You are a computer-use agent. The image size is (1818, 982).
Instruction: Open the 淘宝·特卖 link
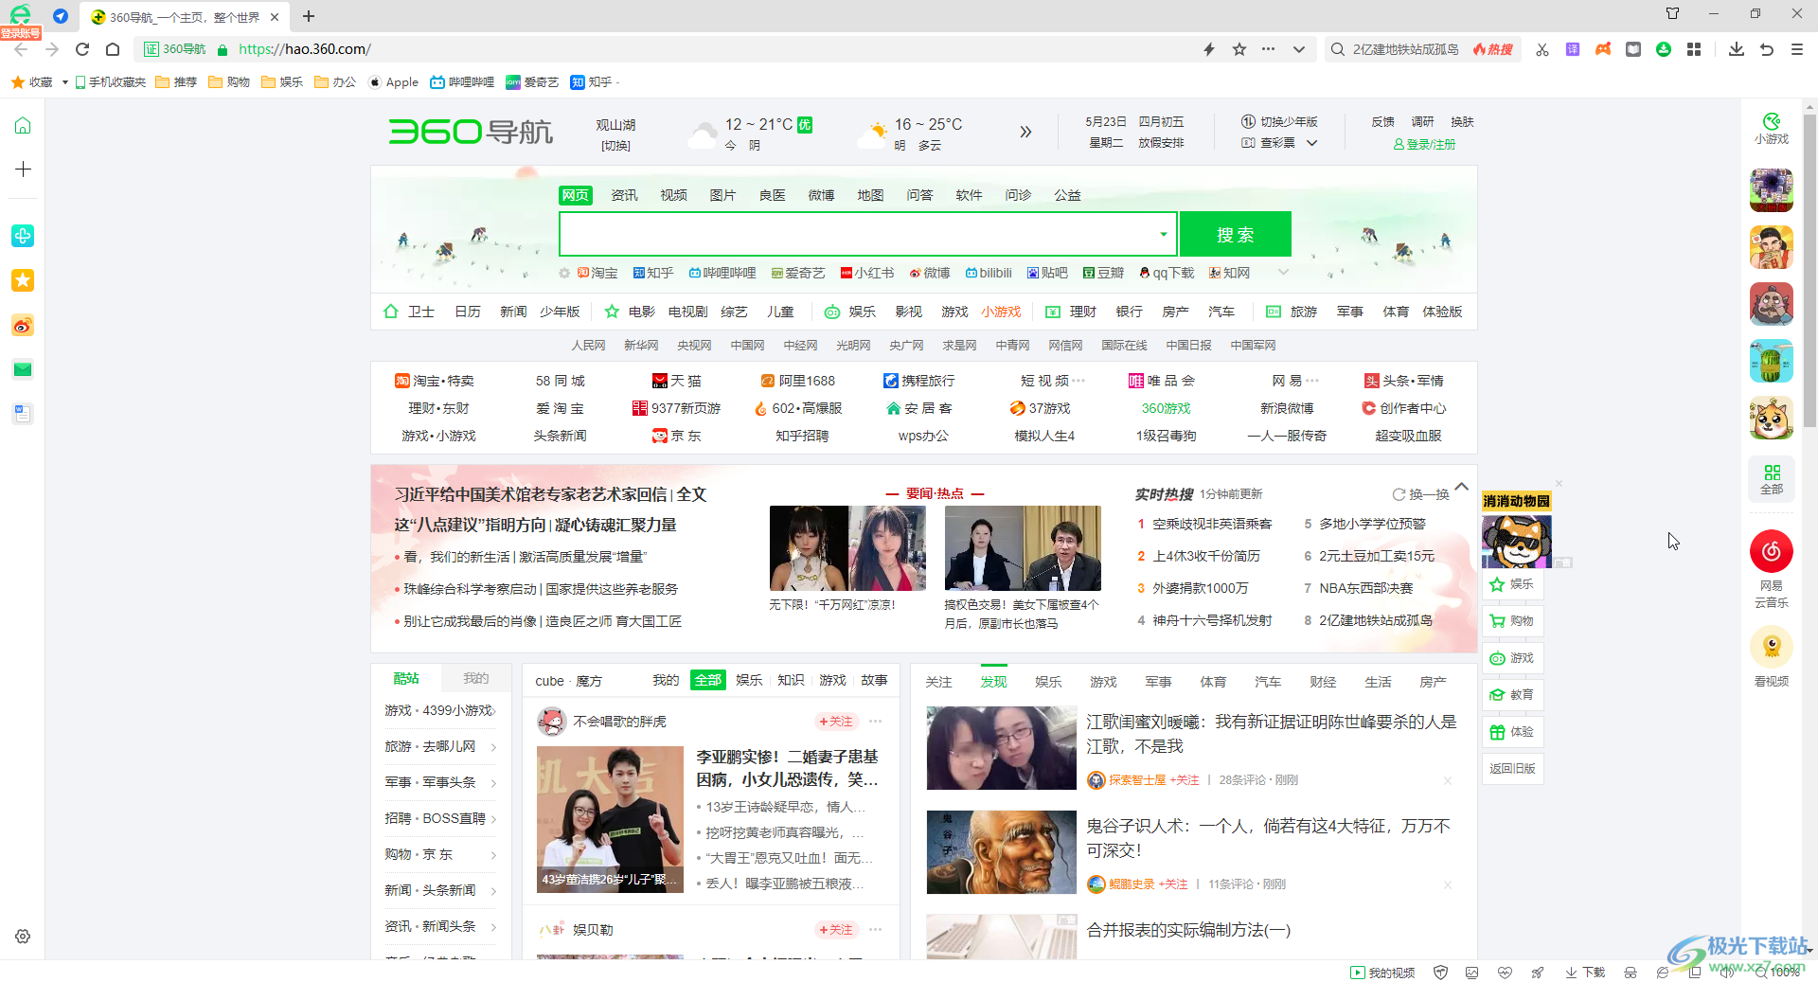[x=435, y=381]
